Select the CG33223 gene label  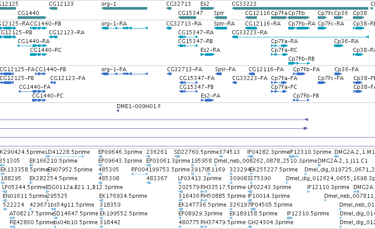click(244, 4)
